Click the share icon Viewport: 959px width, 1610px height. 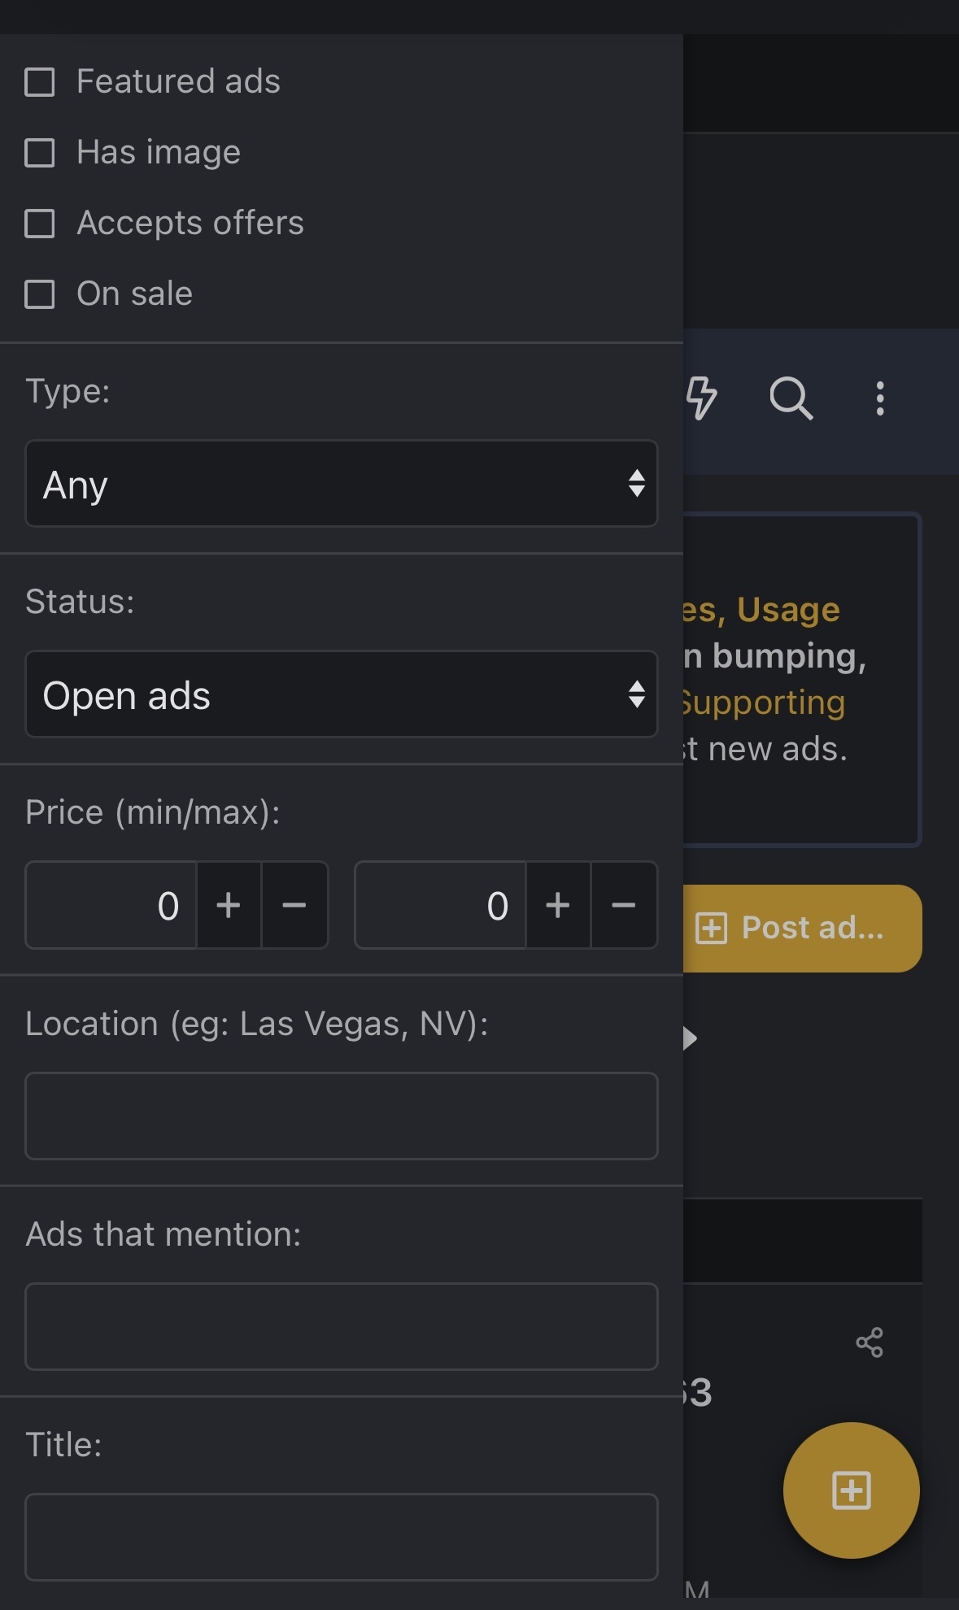(x=870, y=1342)
